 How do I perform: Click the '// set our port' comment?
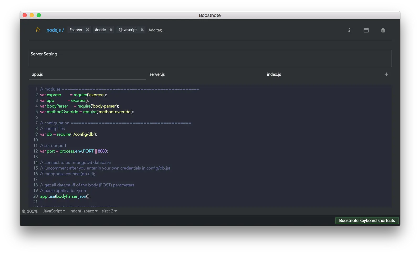(53, 146)
